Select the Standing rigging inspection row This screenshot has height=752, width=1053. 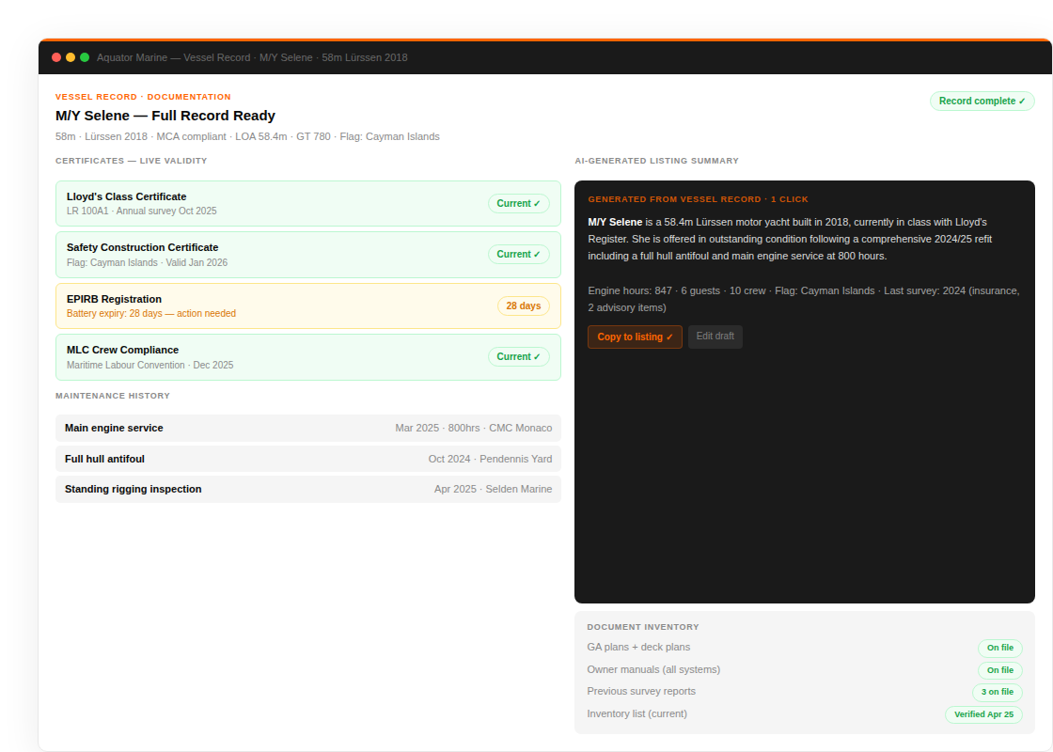(x=308, y=489)
